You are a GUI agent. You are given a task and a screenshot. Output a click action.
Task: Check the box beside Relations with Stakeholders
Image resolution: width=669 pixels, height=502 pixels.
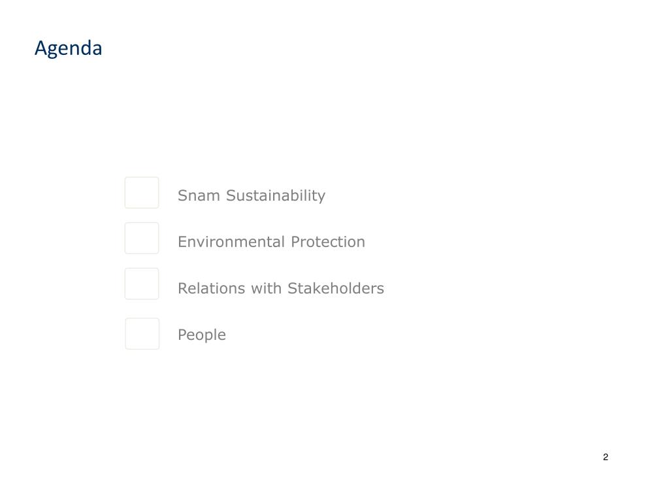pyautogui.click(x=142, y=284)
